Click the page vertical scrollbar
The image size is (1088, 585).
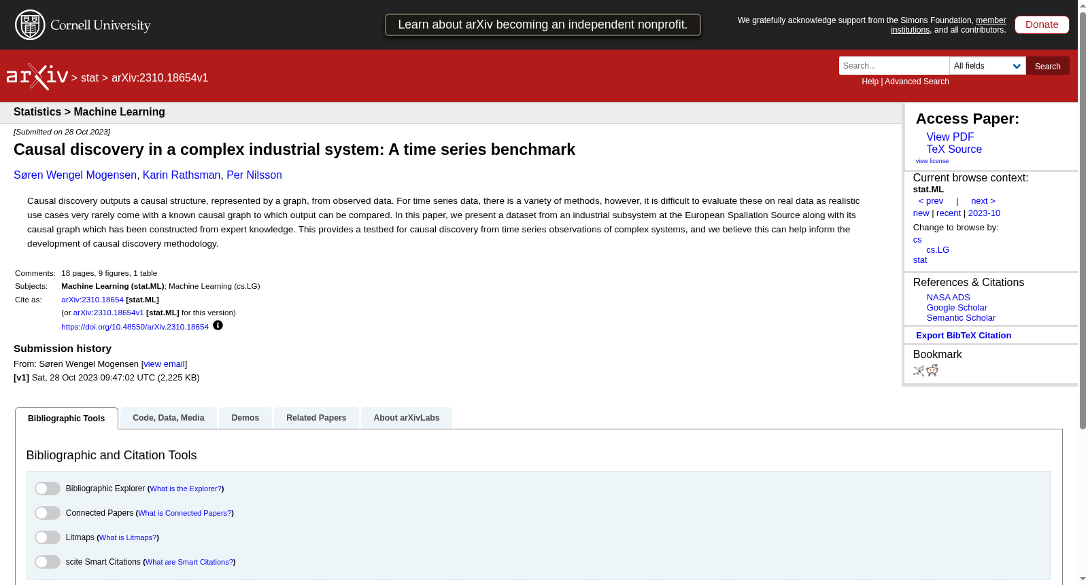point(1083,221)
